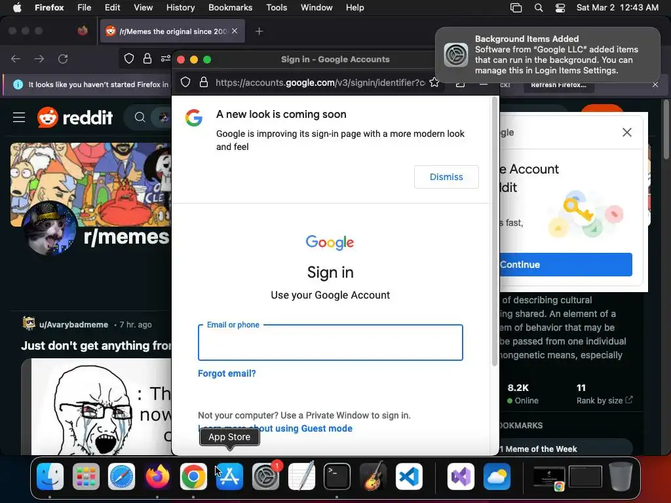
Task: Open TextEdit from the dock
Action: click(301, 476)
